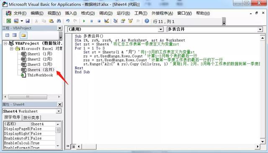Image resolution: width=268 pixels, height=153 pixels.
Task: Open the 工具(T) menu
Action: (141, 13)
